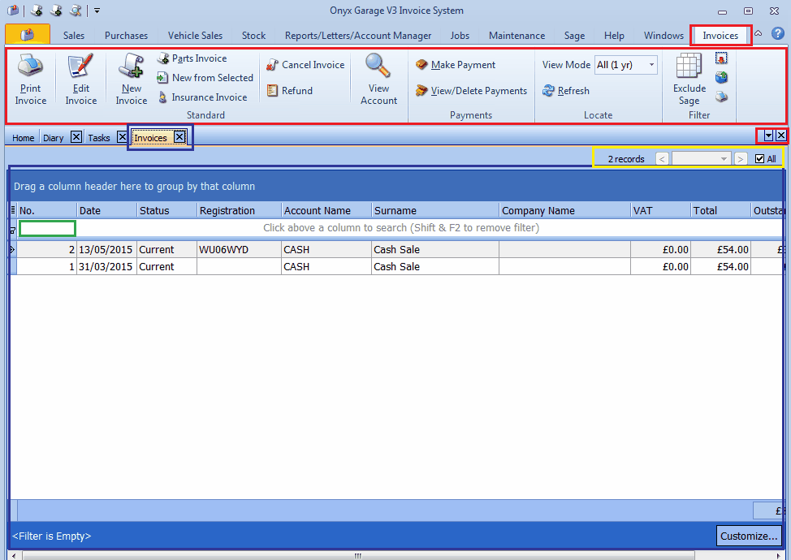Click the document search icon in quick access bar
The height and width of the screenshot is (560, 791).
76,10
